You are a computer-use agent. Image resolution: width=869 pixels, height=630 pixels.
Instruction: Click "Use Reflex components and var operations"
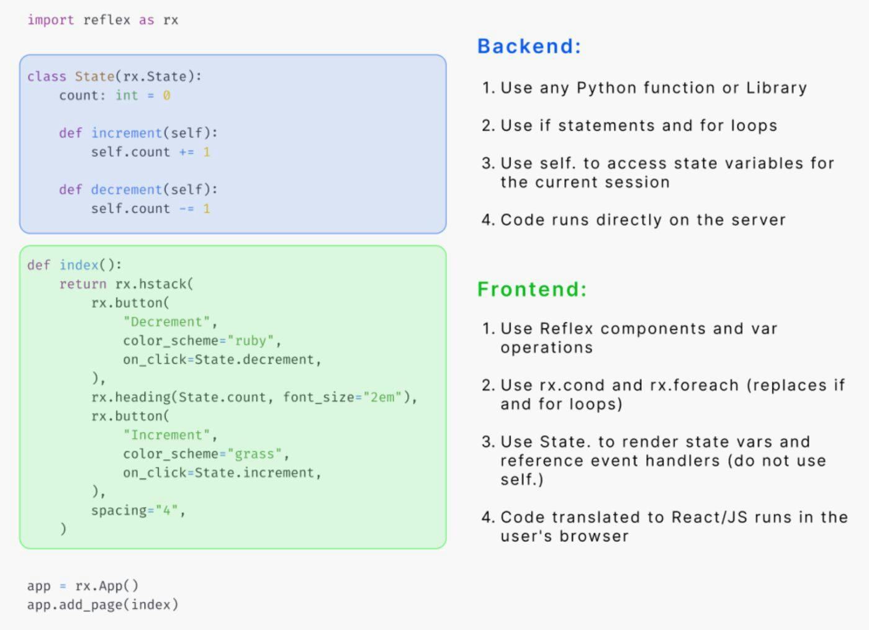point(638,338)
